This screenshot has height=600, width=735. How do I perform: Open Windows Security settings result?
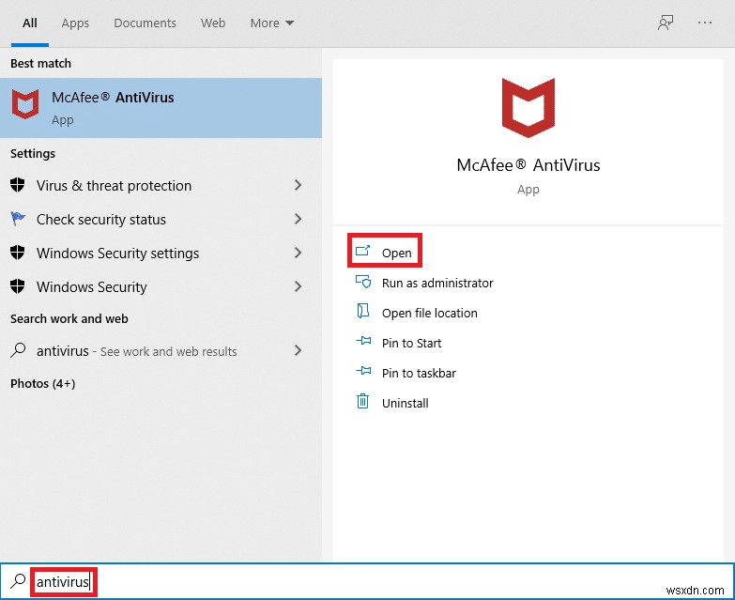coord(161,253)
